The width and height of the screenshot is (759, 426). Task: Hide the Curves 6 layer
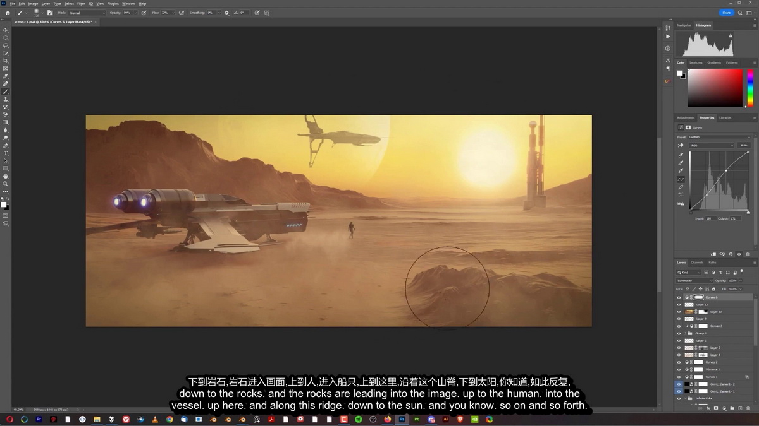tap(679, 297)
